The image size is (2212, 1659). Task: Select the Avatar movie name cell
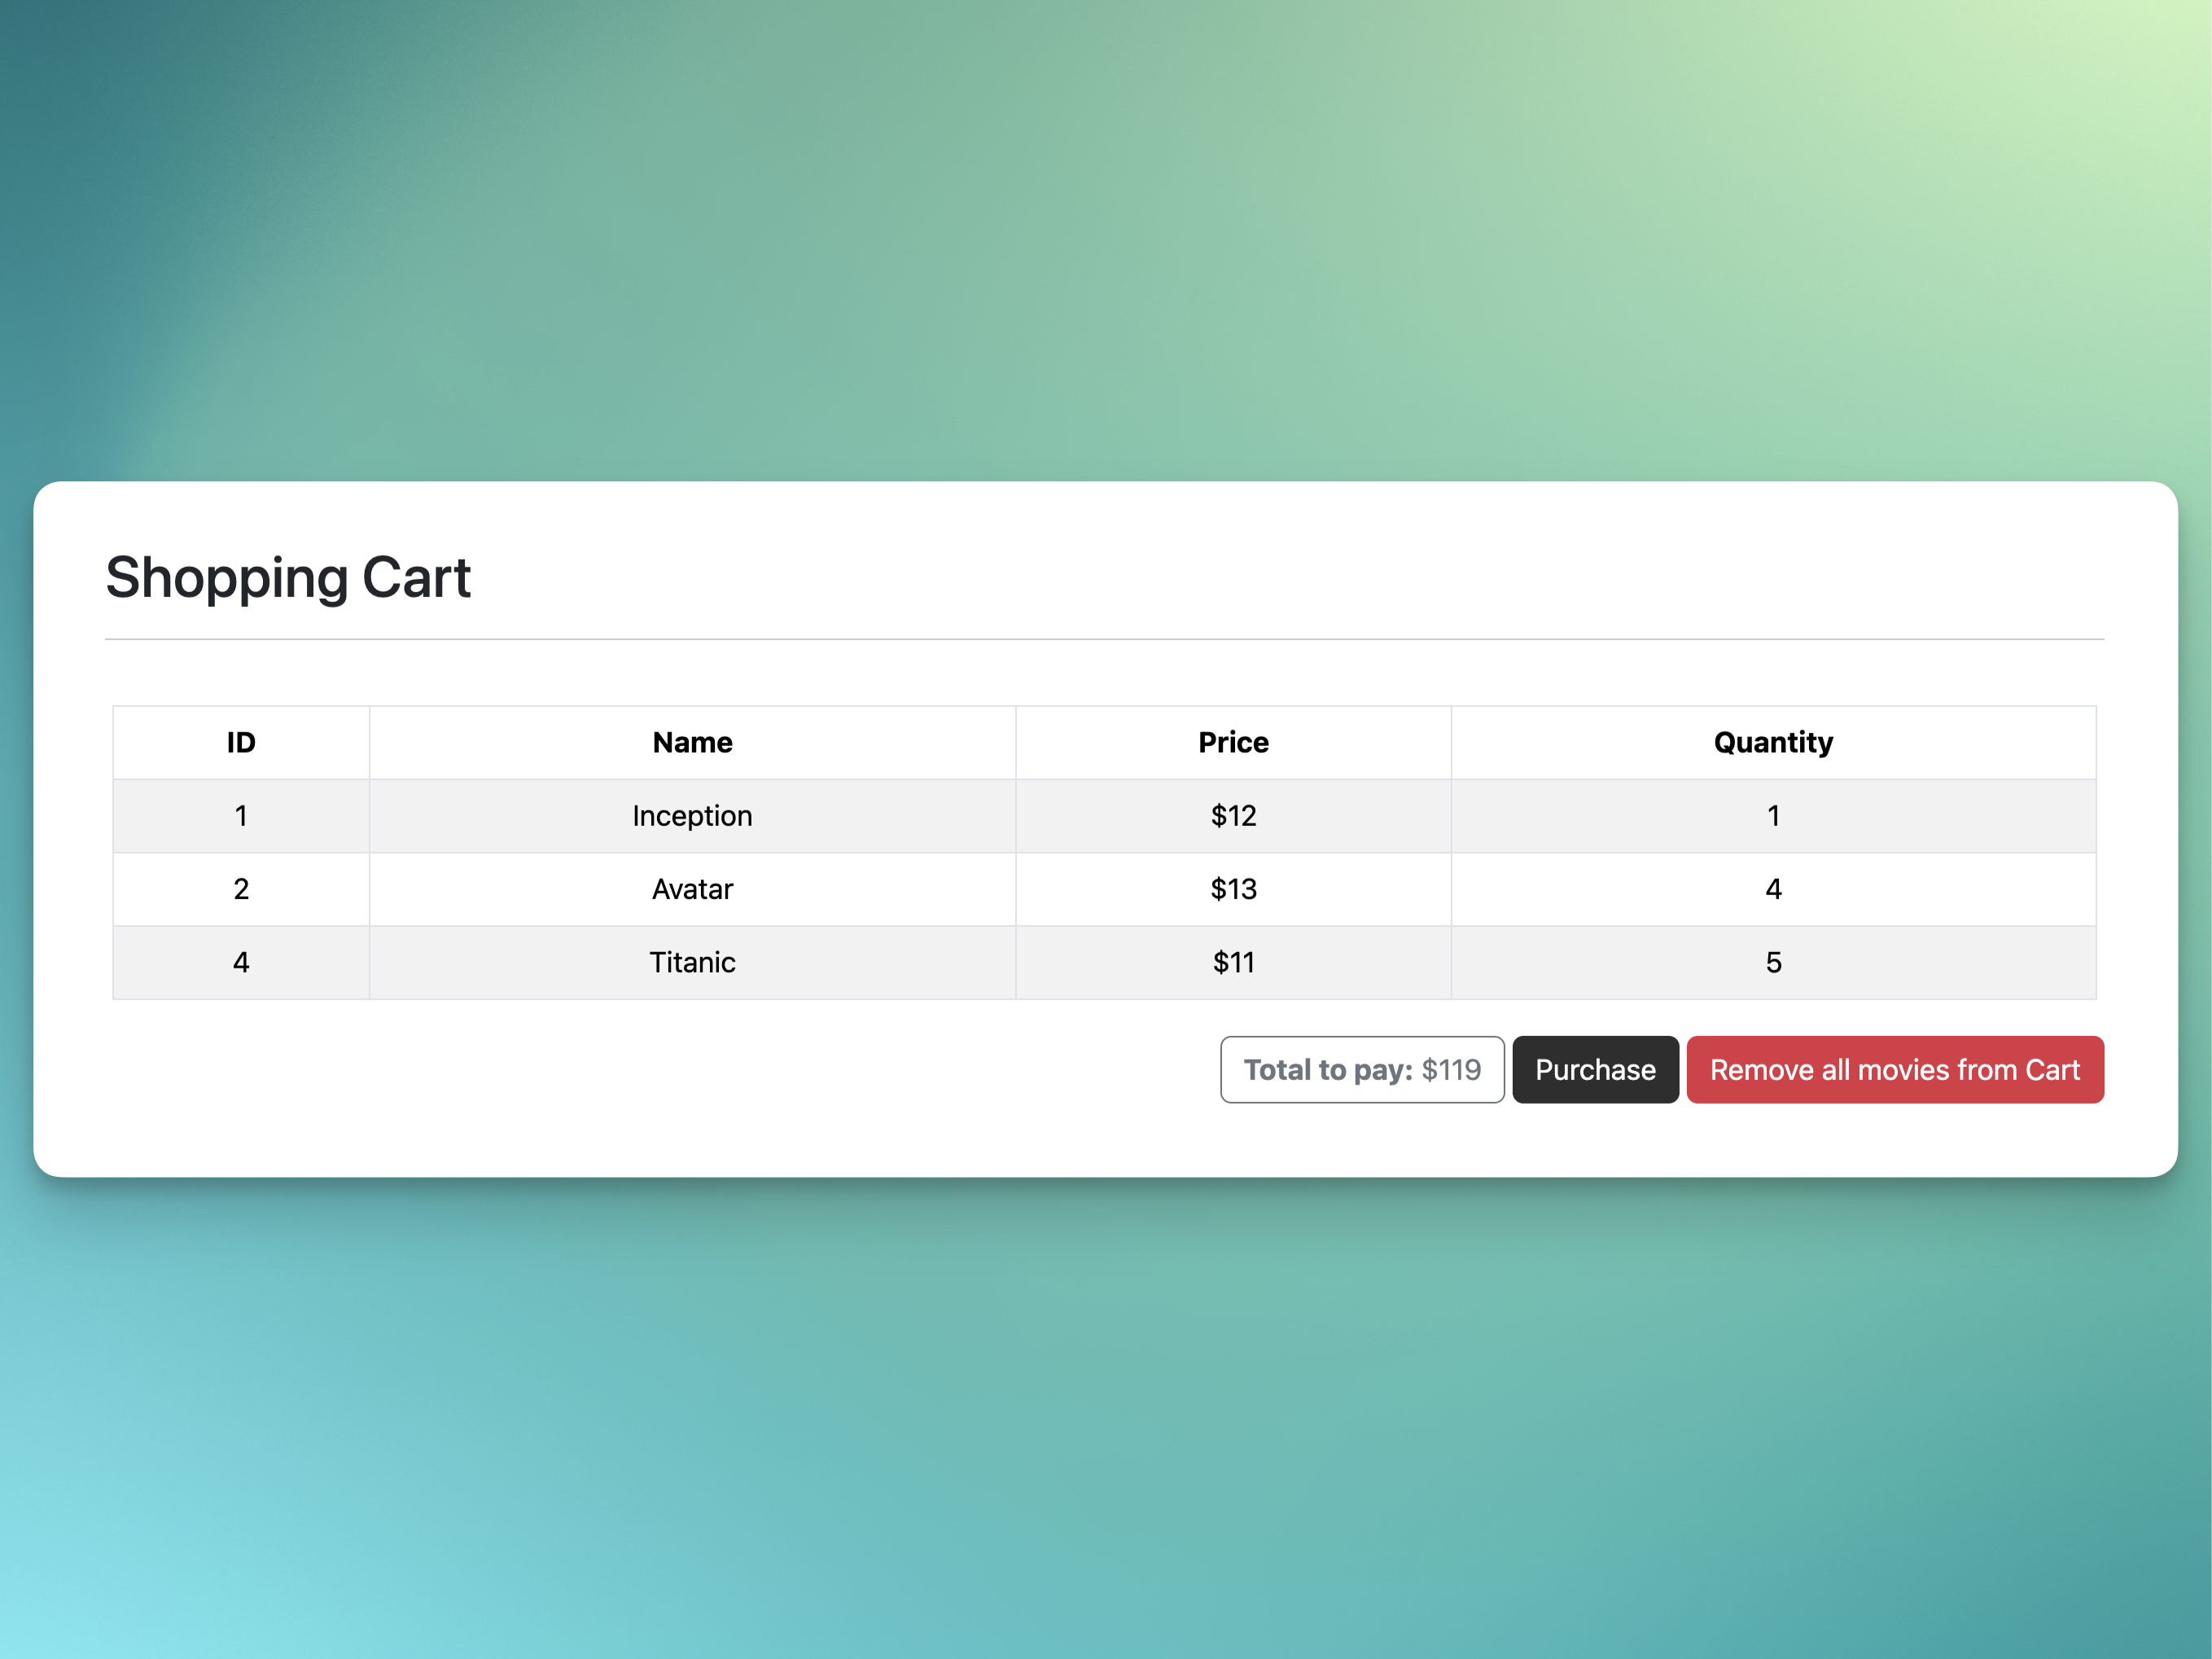[x=692, y=889]
